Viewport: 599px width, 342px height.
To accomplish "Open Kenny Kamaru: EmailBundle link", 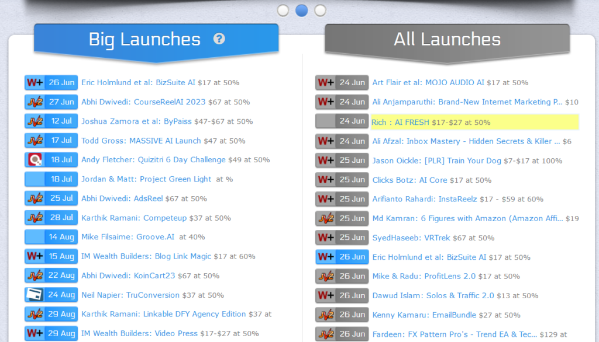I will tap(424, 315).
